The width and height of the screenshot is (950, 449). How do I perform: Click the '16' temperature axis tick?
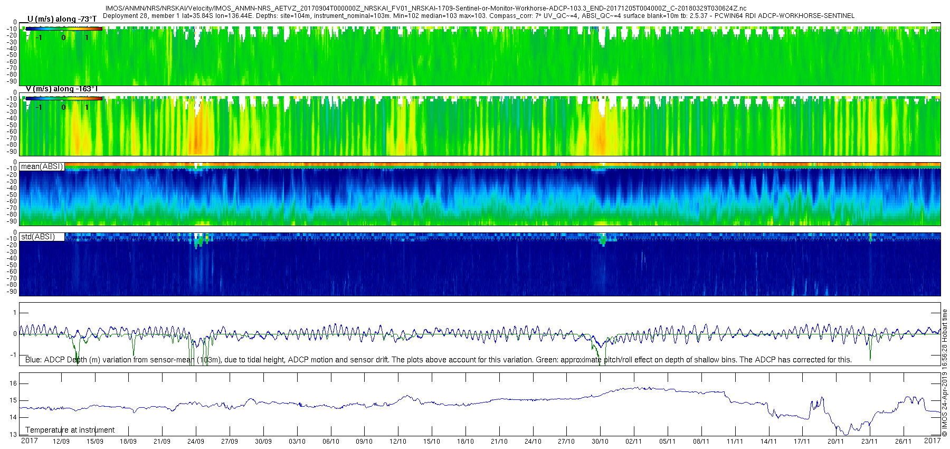coord(14,383)
